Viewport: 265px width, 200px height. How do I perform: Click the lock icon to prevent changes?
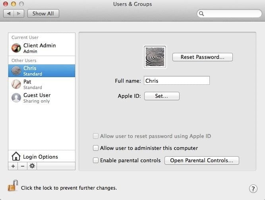pyautogui.click(x=13, y=186)
